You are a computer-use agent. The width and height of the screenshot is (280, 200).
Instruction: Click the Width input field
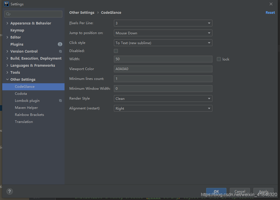point(163,59)
